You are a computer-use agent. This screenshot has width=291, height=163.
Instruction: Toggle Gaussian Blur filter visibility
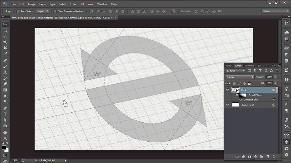241,100
